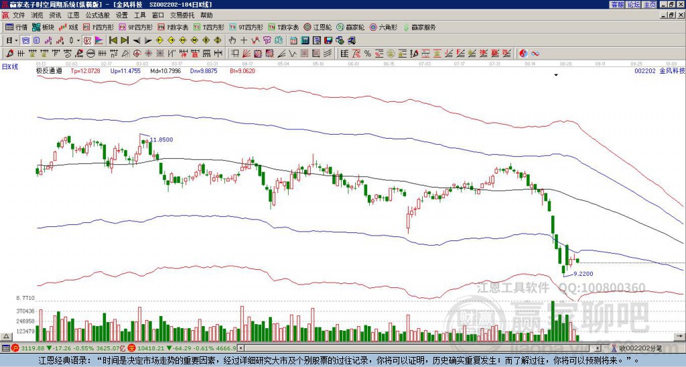
Task: Jump to first bar with green arrow icon
Action: [x=113, y=41]
